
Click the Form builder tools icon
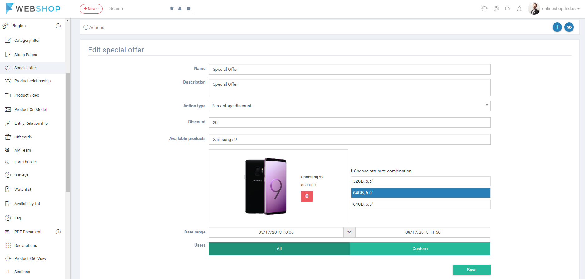pyautogui.click(x=7, y=162)
